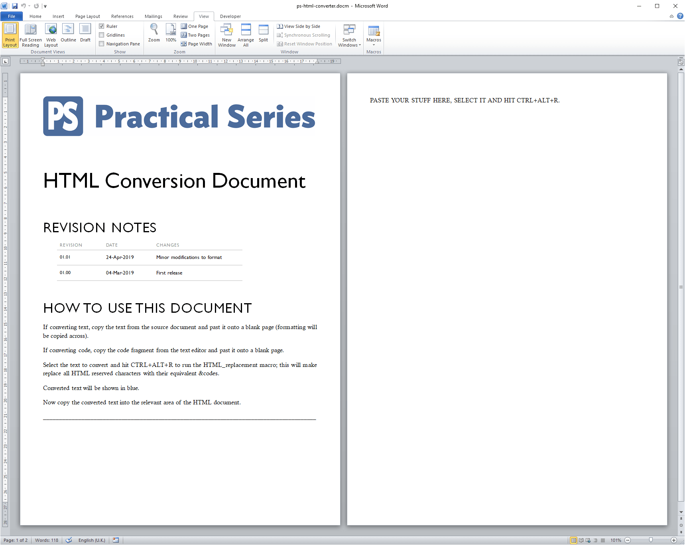Fit zoom to Page Width
The width and height of the screenshot is (685, 545).
[x=197, y=44]
